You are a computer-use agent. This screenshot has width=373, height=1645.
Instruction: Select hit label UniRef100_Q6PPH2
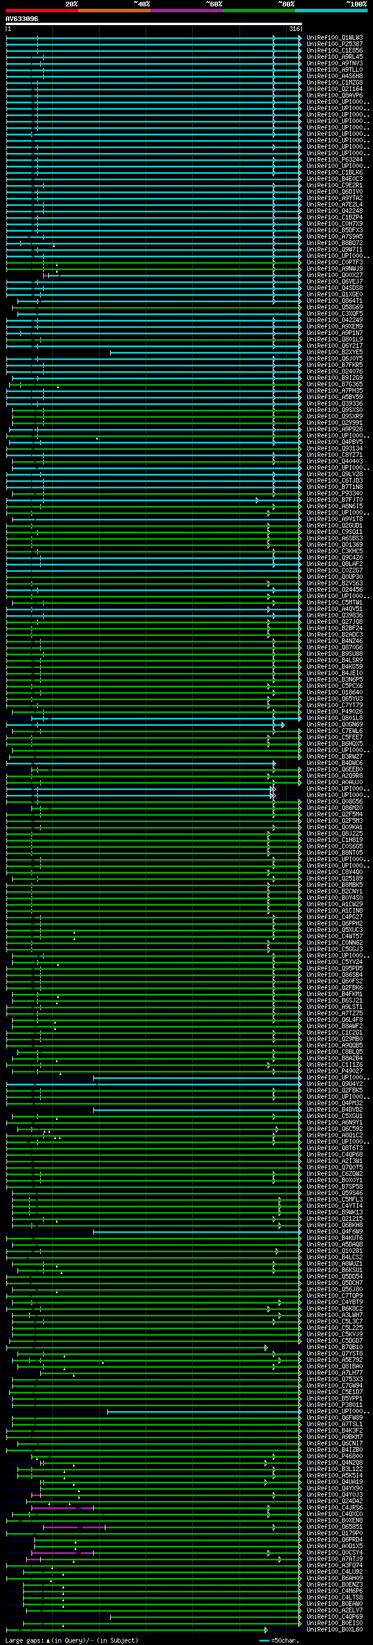(x=335, y=923)
